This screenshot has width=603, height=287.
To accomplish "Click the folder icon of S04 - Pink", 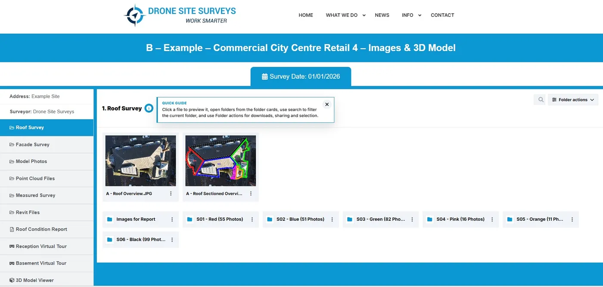I will tap(430, 219).
